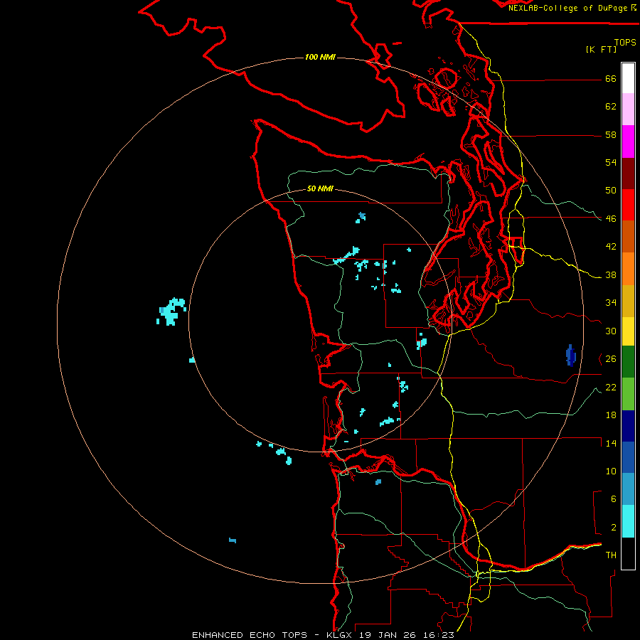640x640 pixels.
Task: Select the 54 scale label
Action: [x=611, y=162]
